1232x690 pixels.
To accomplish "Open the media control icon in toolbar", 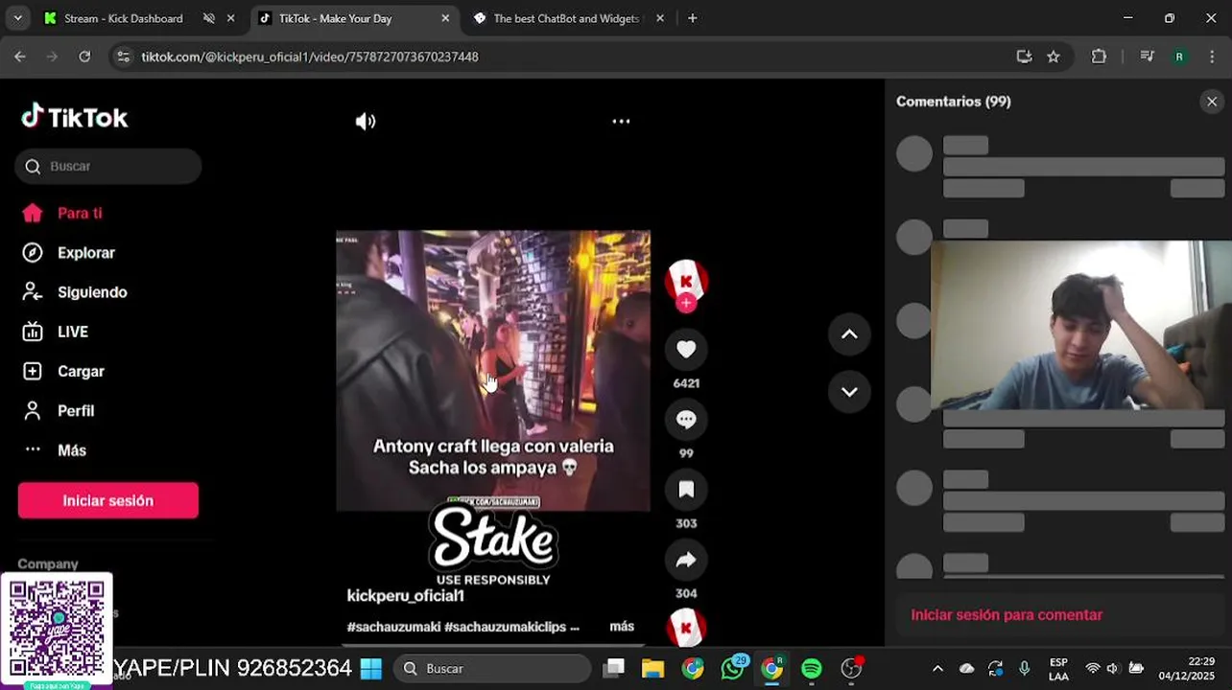I will (1147, 57).
